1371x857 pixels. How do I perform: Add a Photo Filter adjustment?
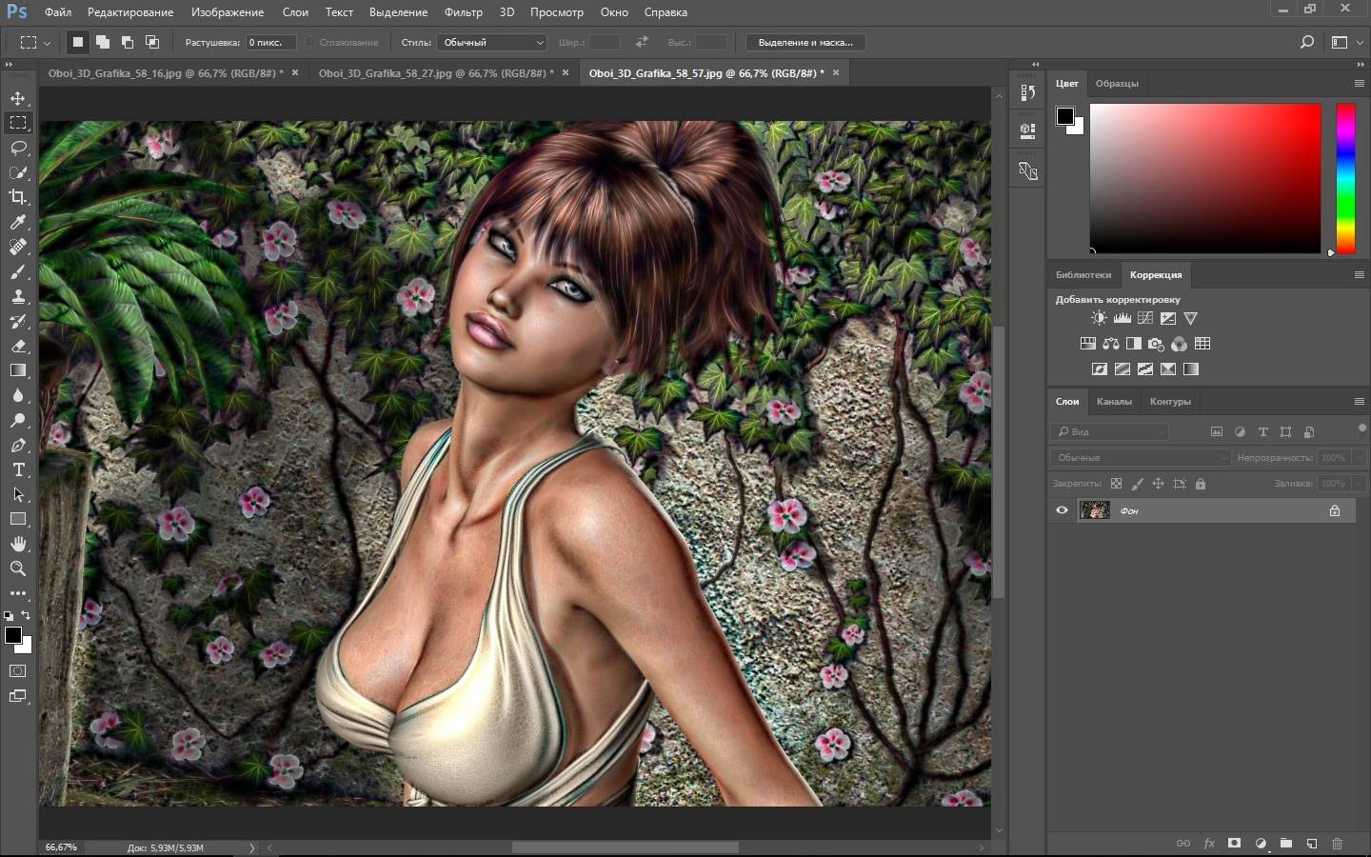(x=1156, y=344)
